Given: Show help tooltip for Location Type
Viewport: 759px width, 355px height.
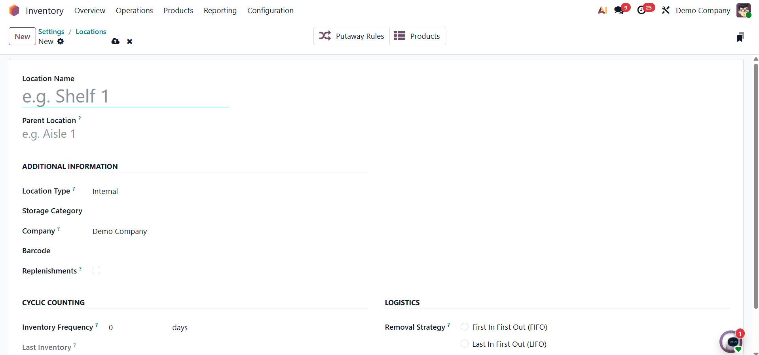Looking at the screenshot, I should coord(74,189).
